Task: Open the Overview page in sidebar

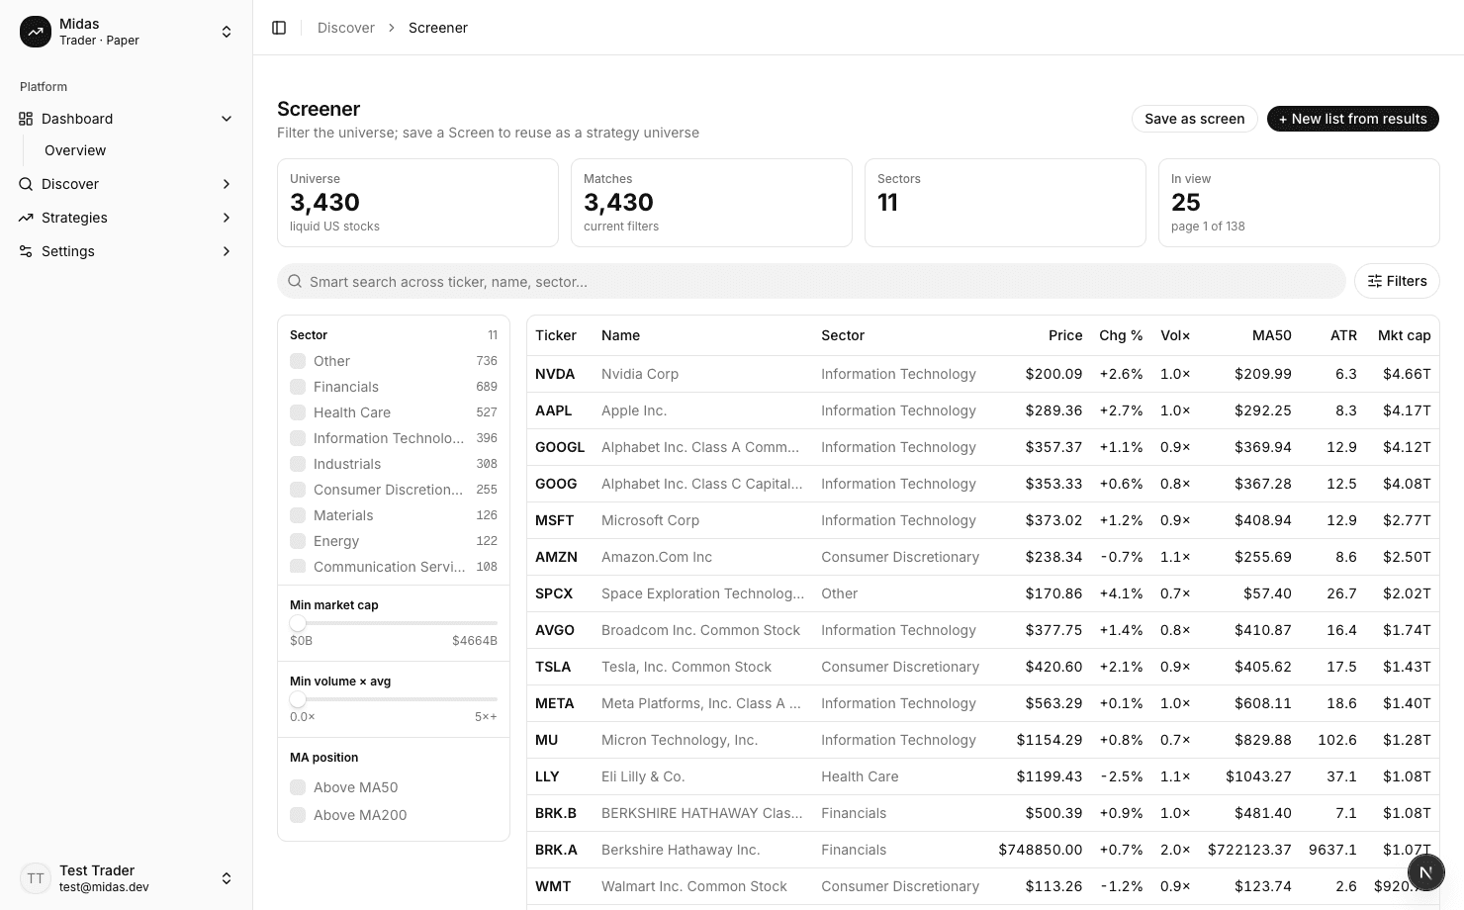Action: coord(75,150)
